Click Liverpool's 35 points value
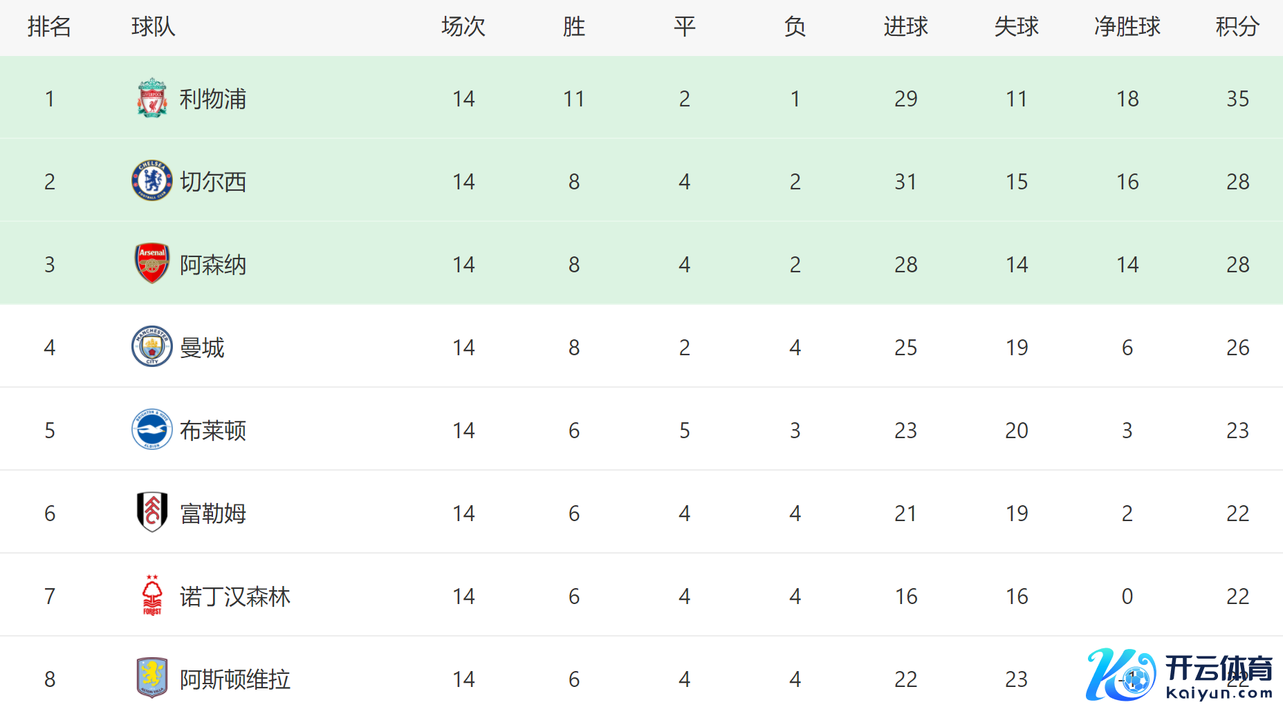Screen dimensions: 1283x716 pyautogui.click(x=1237, y=99)
